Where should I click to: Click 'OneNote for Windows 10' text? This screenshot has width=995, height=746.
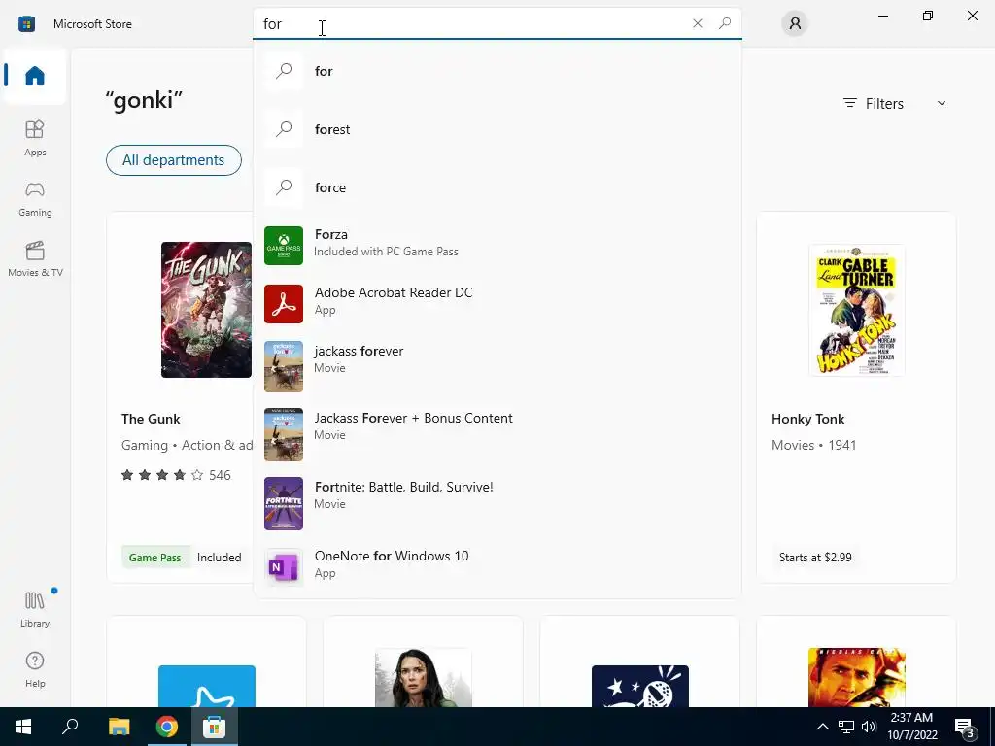point(392,556)
